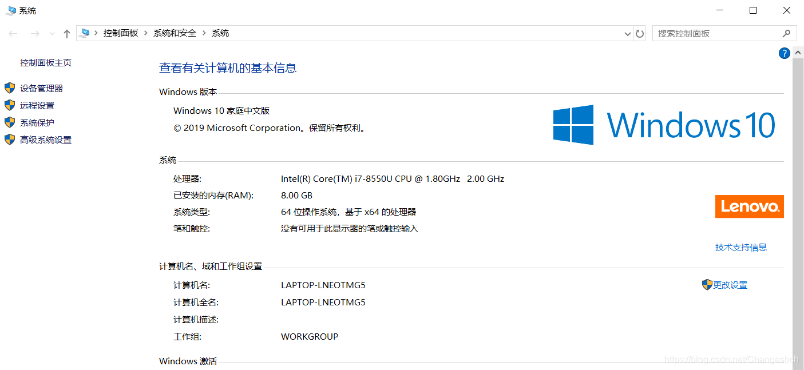Click the 查看有关计算机的基本信息 heading
This screenshot has height=370, width=804.
pos(228,68)
